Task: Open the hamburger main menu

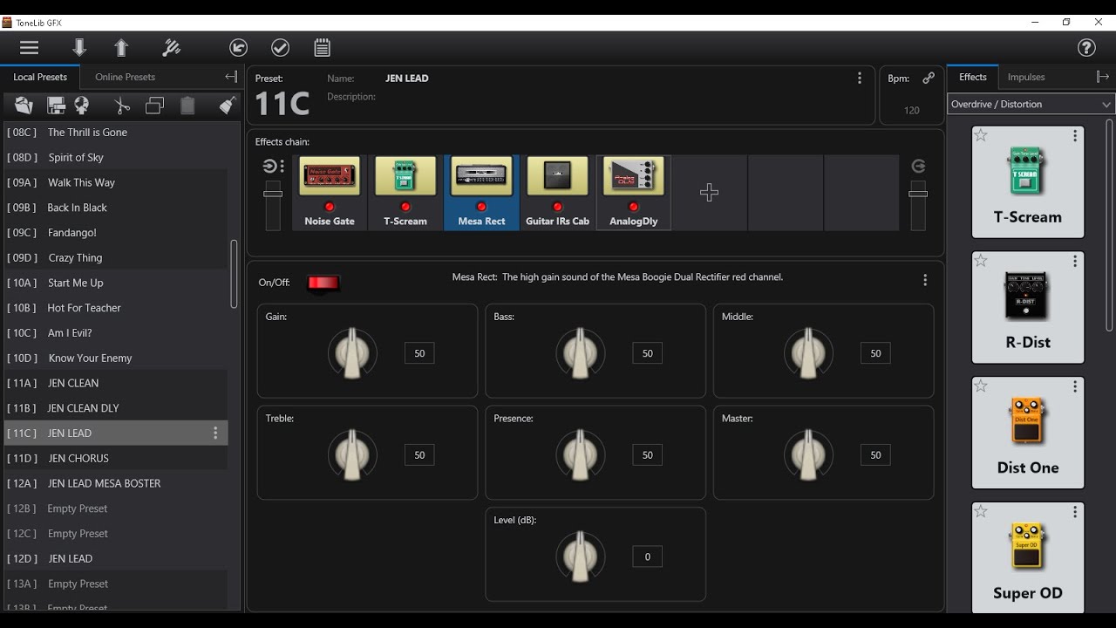Action: (29, 48)
